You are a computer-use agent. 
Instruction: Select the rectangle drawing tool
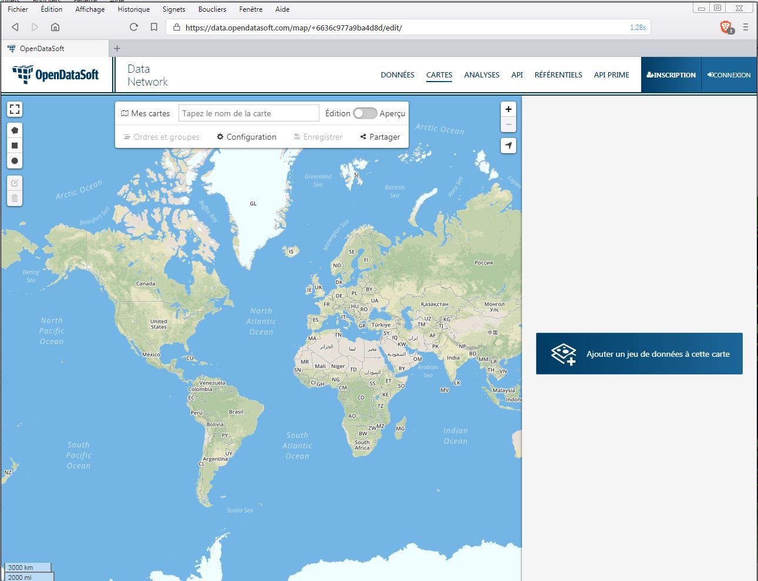tap(15, 146)
